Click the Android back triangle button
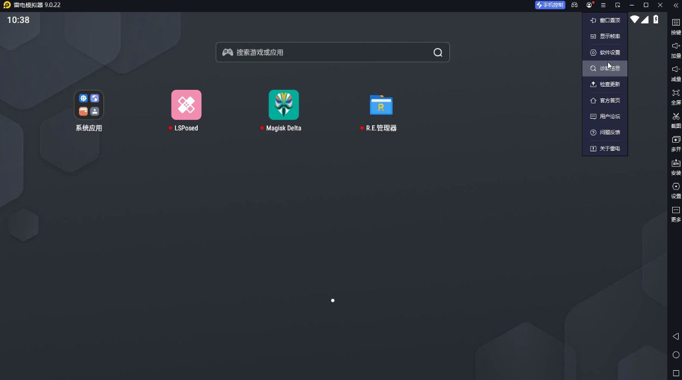The width and height of the screenshot is (682, 380). point(675,336)
